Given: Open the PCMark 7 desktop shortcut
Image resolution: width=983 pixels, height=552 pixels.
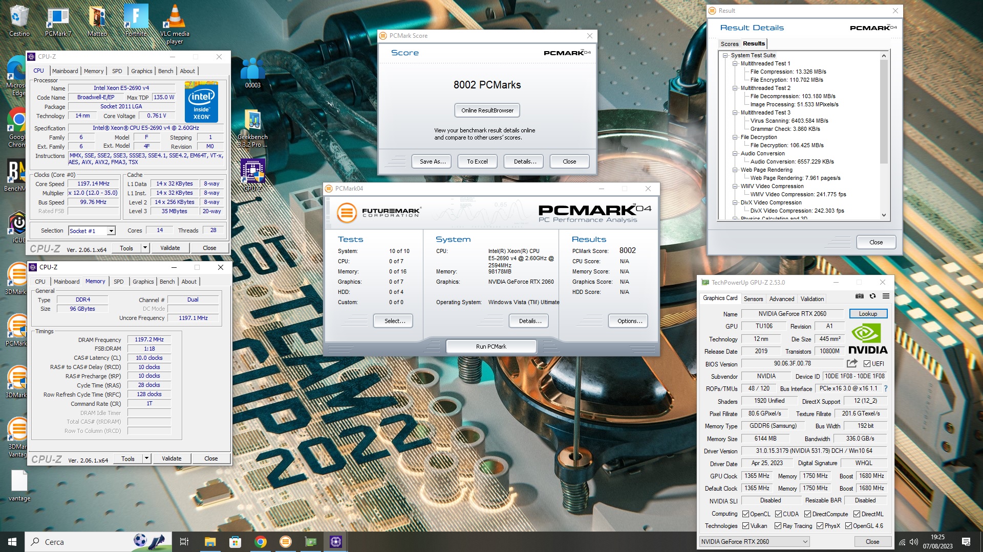Looking at the screenshot, I should pos(58,21).
